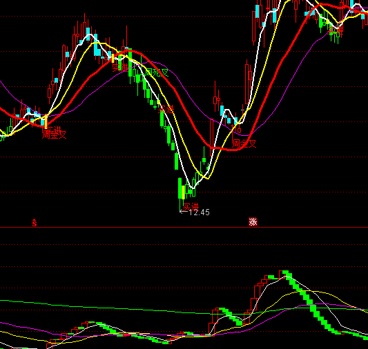The image size is (368, 349).
Task: Click the 12.45 low price label
Action: pyautogui.click(x=200, y=212)
